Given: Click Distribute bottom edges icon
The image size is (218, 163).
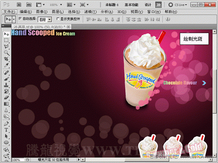Looking at the screenshot, I should [139, 19].
